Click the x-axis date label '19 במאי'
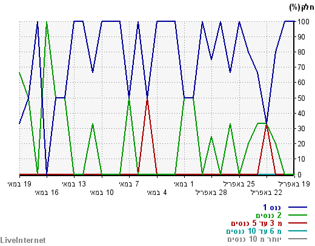Viewport: 315px width, 246px height. pyautogui.click(x=19, y=184)
